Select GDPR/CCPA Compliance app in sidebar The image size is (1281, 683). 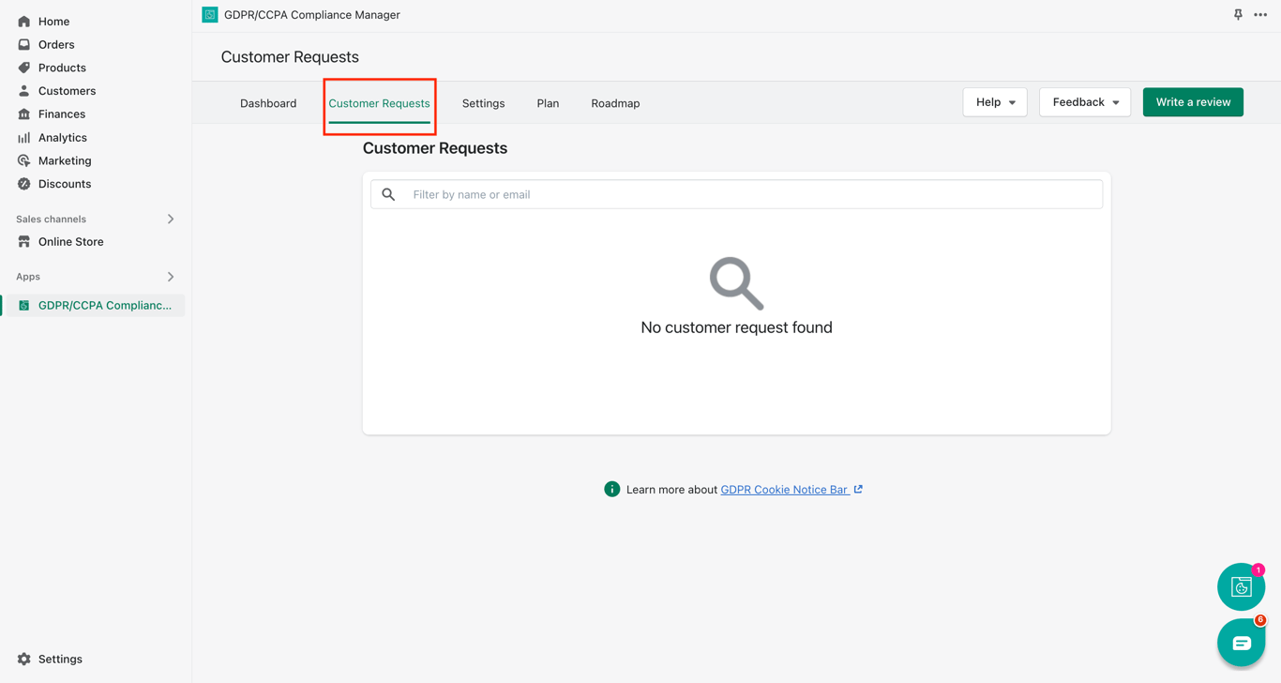95,306
